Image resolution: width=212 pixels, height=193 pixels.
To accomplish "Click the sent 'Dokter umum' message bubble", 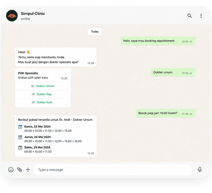I will pos(173,72).
